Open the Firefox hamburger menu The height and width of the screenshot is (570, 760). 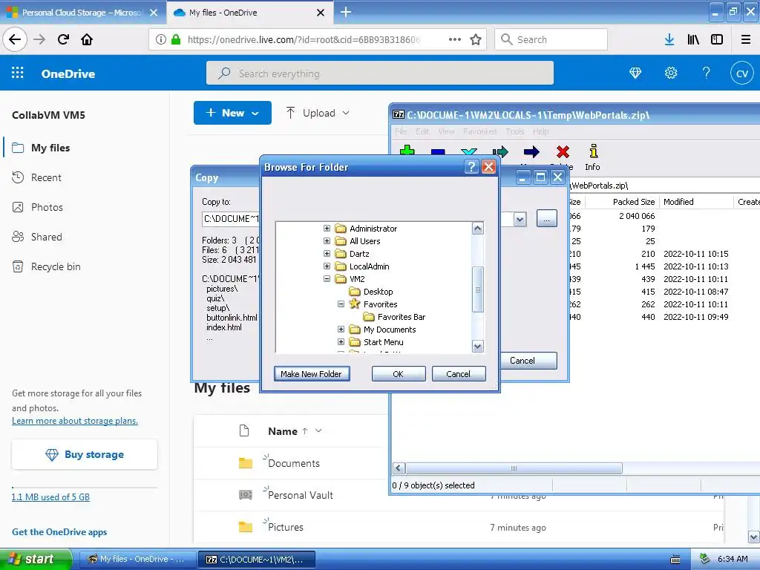[746, 39]
